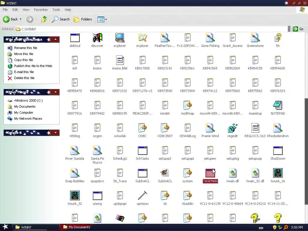Select the system file icon
Screen dimensions: 308x231
(187, 173)
